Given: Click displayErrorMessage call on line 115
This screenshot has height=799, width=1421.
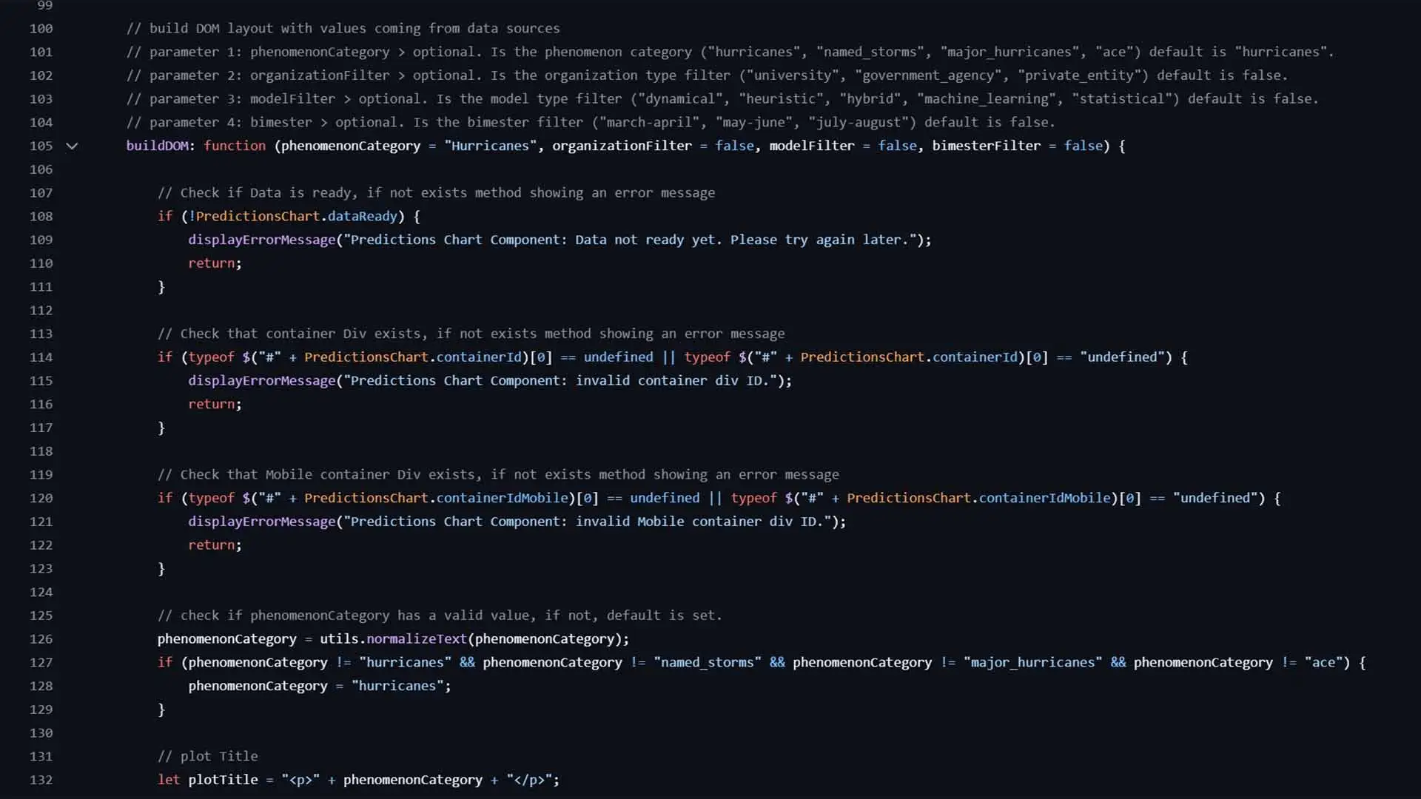Looking at the screenshot, I should pos(262,380).
